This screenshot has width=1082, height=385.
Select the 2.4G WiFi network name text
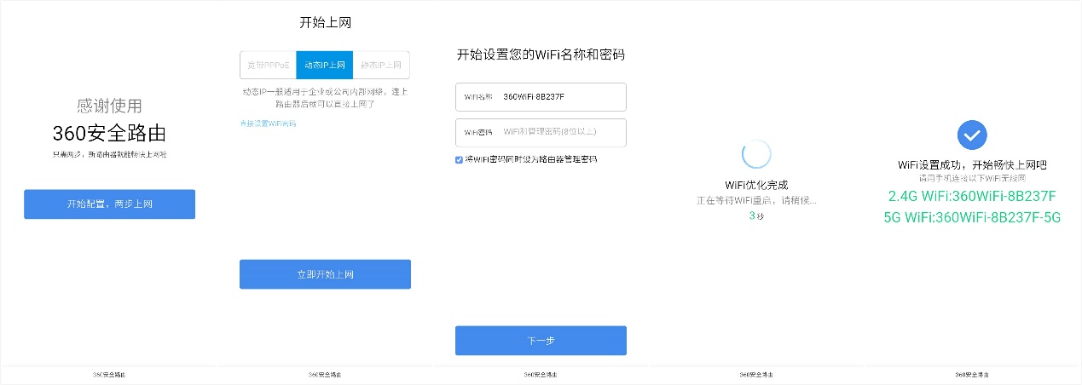972,197
